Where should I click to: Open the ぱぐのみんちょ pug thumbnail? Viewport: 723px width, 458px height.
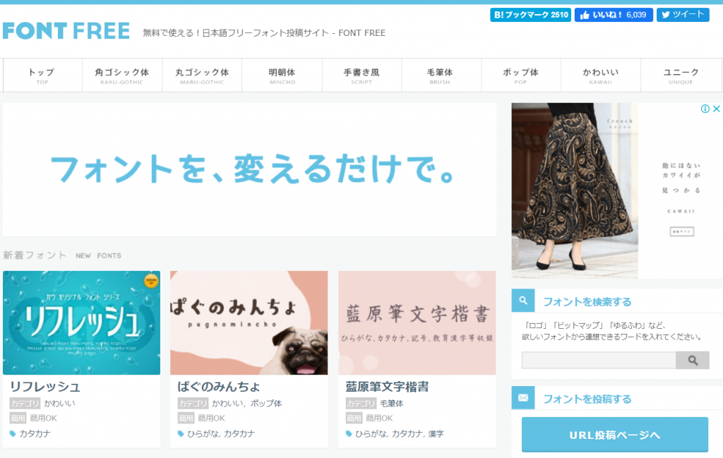[249, 323]
